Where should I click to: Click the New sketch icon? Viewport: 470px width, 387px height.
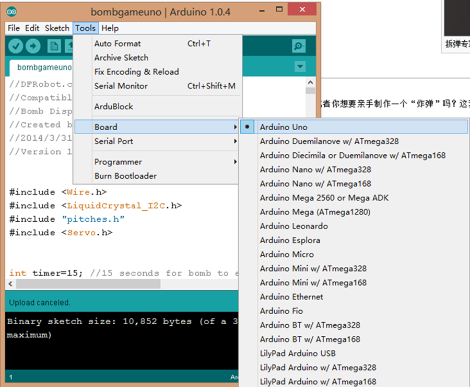click(x=54, y=46)
